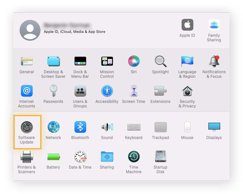Open the Displays pane
This screenshot has height=194, width=243.
(214, 127)
